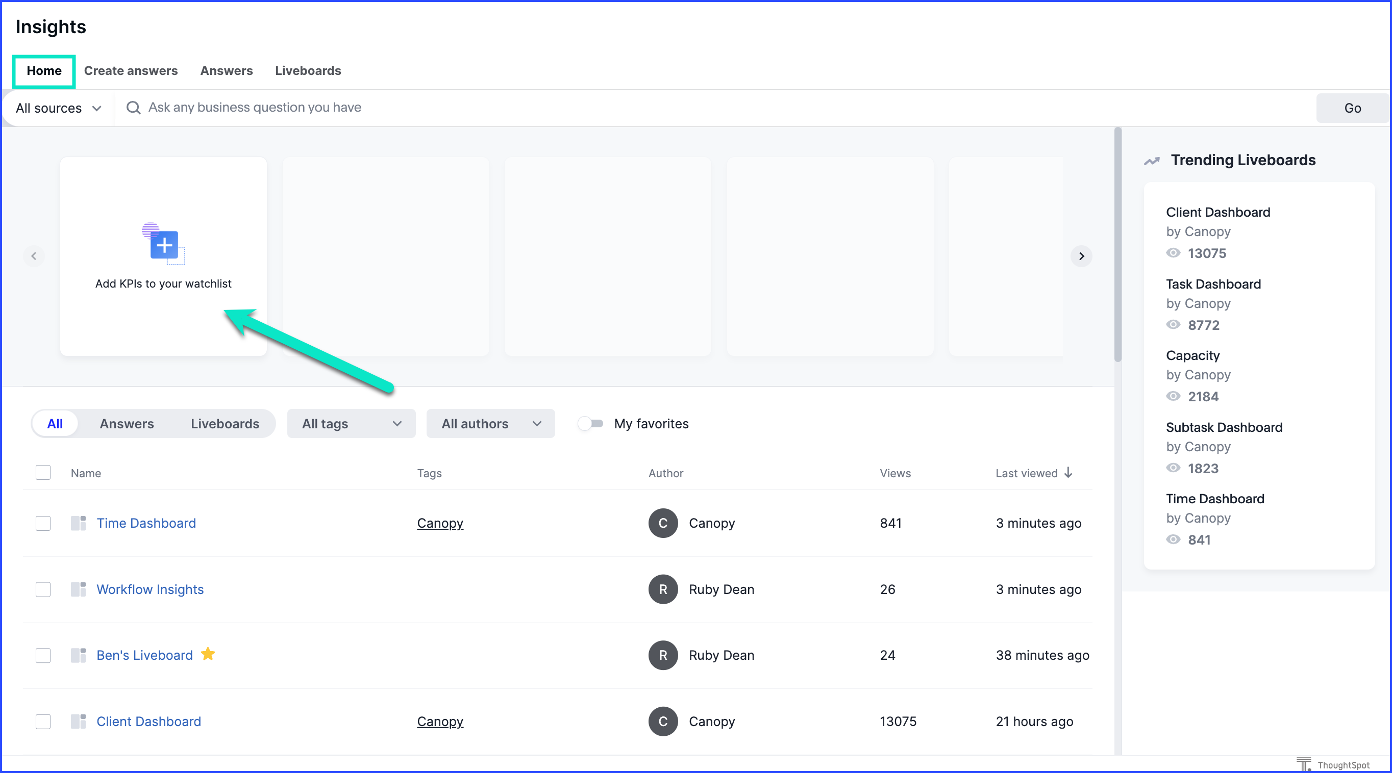Check the Workflow Insights row checkbox
This screenshot has height=773, width=1392.
(43, 589)
